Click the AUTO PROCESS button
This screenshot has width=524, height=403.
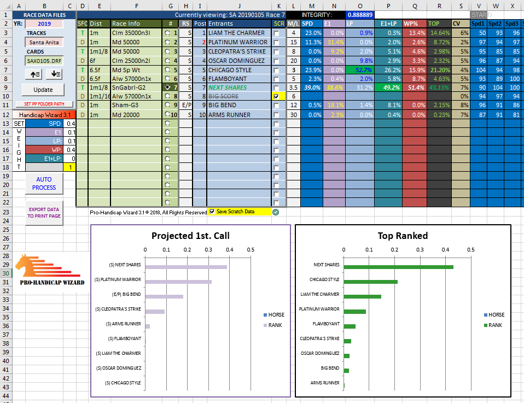click(x=44, y=184)
